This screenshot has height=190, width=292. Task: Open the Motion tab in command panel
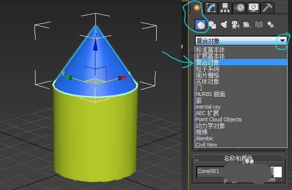click(239, 8)
